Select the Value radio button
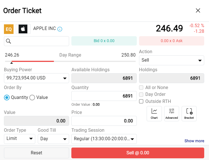 point(32,98)
